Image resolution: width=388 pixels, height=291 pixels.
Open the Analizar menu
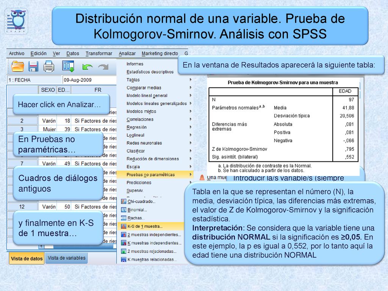pos(127,53)
